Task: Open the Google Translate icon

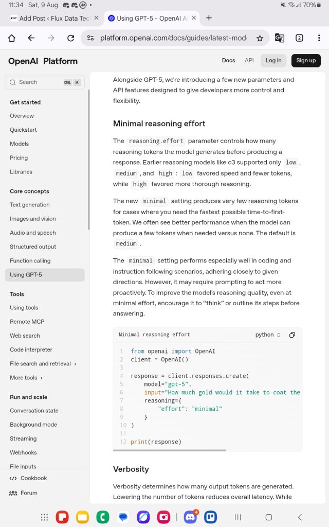Action: (279, 38)
